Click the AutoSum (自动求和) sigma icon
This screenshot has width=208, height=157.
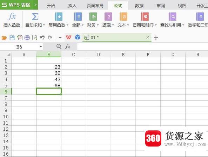pos(35,17)
